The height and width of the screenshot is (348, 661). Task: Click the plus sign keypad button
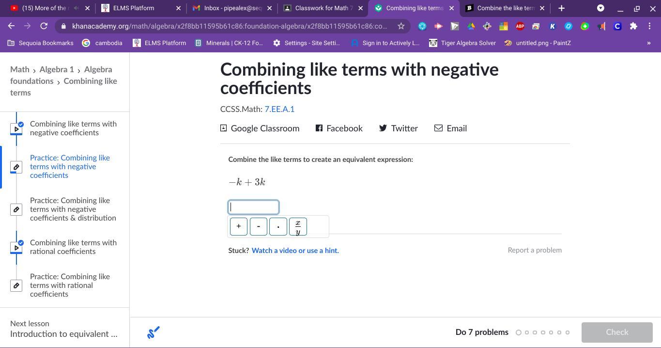point(239,226)
